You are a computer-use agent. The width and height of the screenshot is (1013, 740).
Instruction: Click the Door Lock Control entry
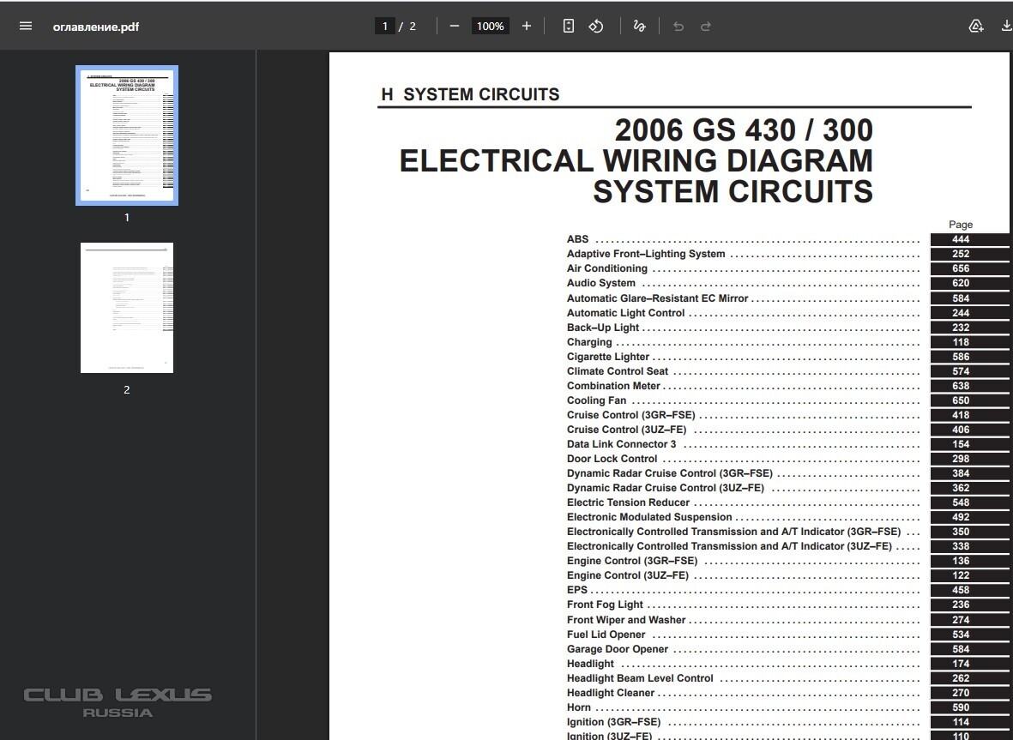(612, 459)
